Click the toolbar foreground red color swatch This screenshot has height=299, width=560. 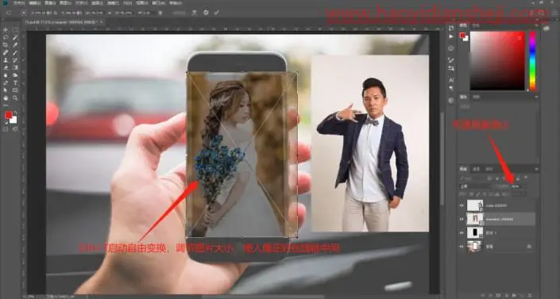click(8, 115)
